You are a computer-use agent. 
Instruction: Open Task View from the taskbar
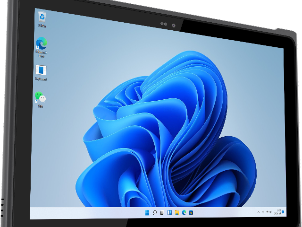(x=162, y=212)
